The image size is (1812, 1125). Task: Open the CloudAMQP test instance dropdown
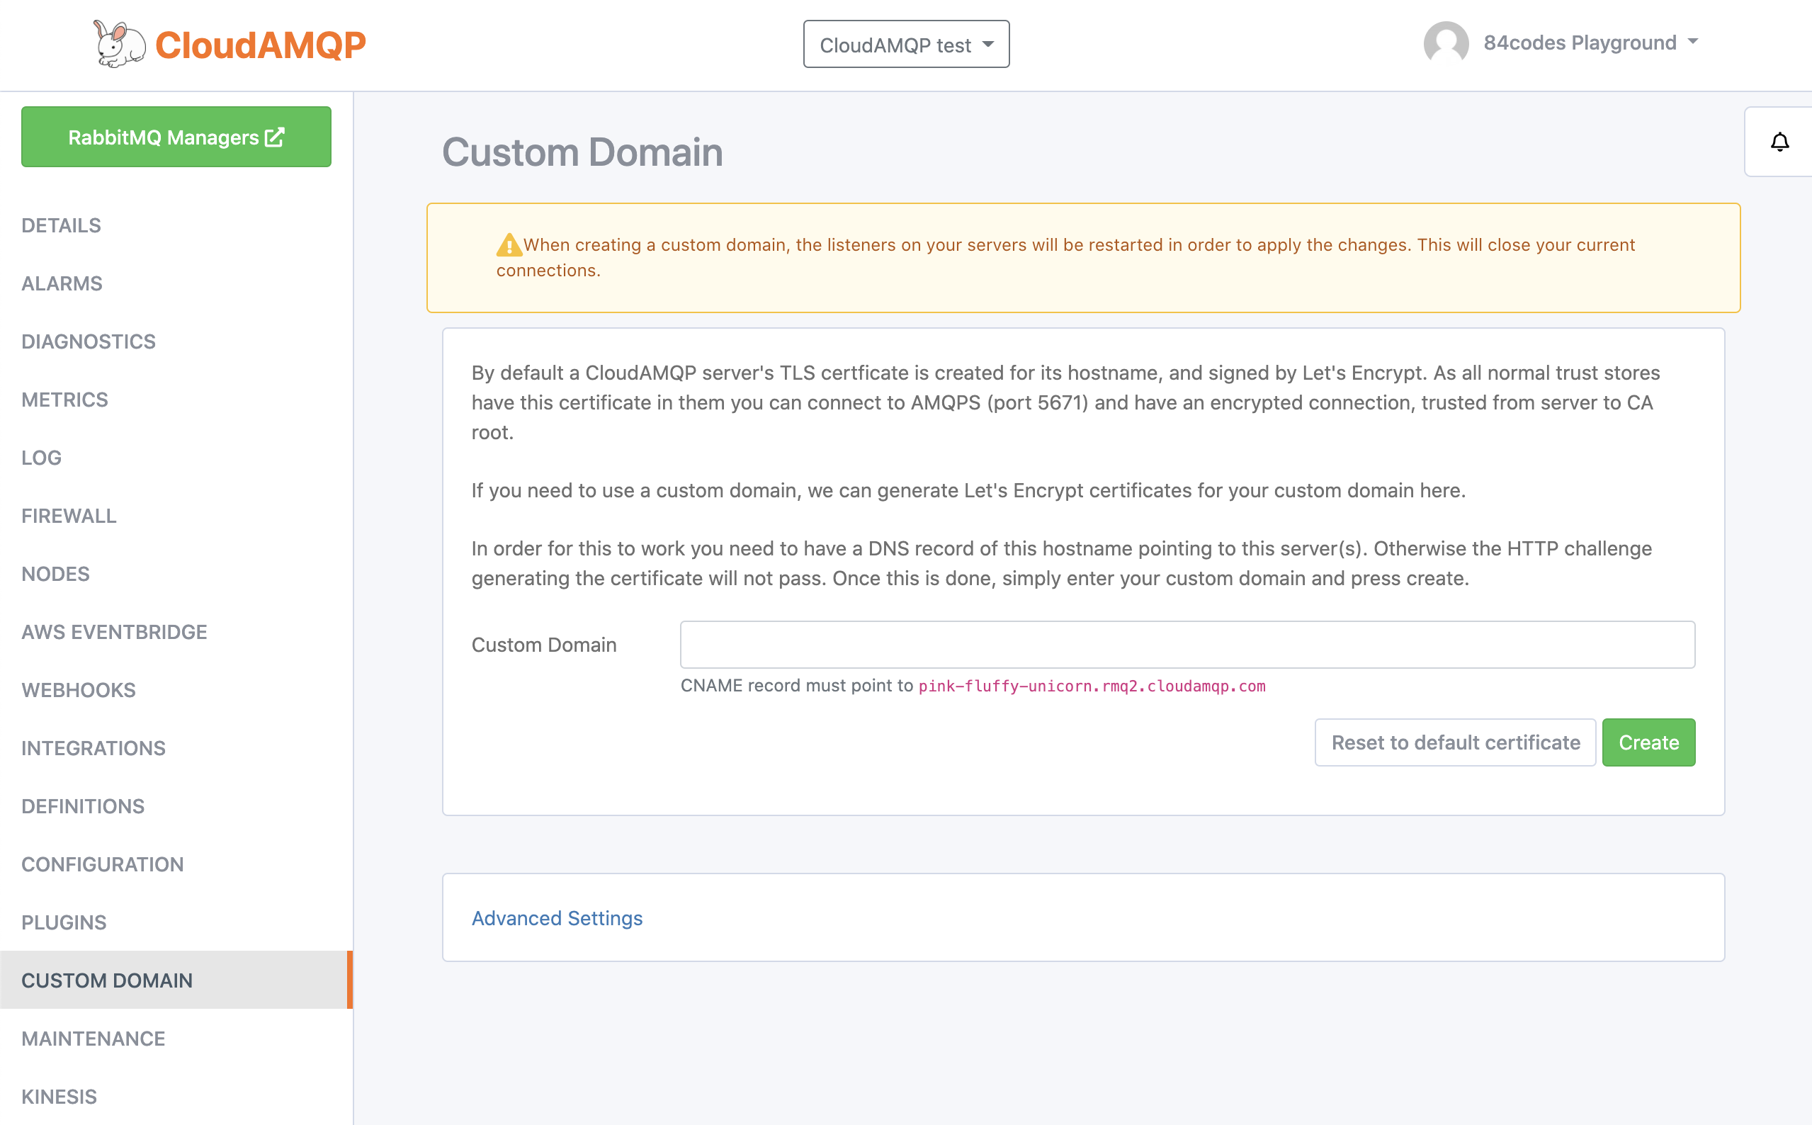[905, 44]
